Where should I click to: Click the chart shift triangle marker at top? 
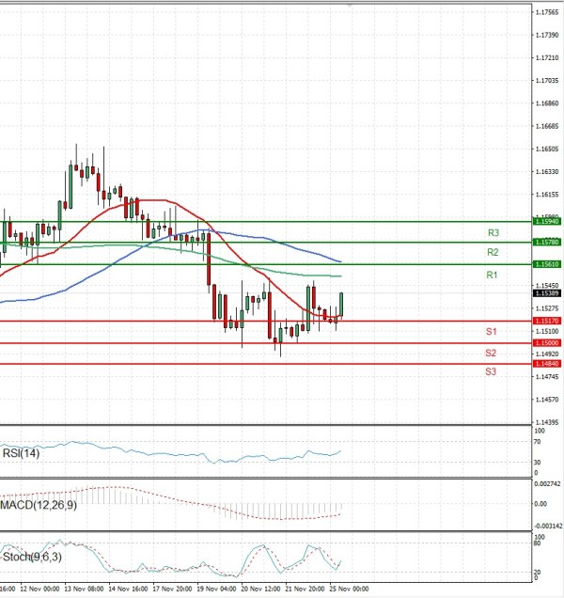point(350,6)
